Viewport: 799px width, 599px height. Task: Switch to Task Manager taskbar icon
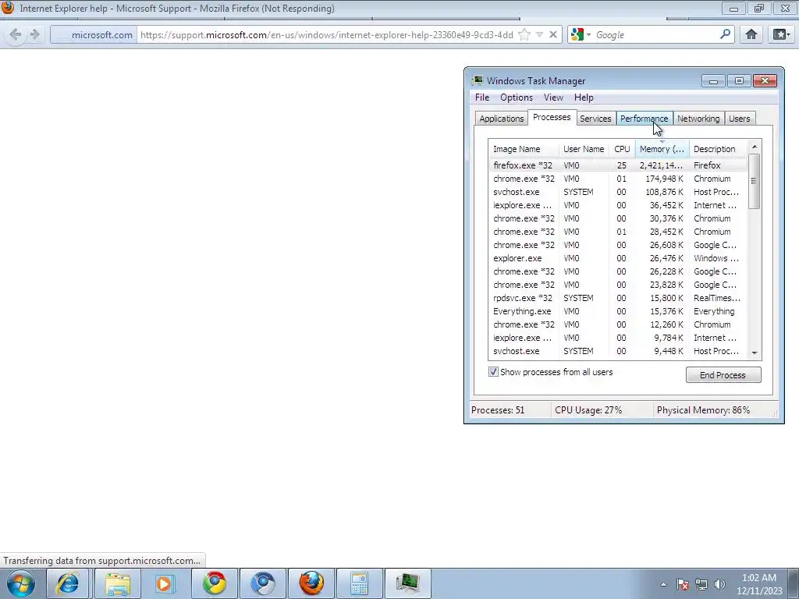point(407,583)
